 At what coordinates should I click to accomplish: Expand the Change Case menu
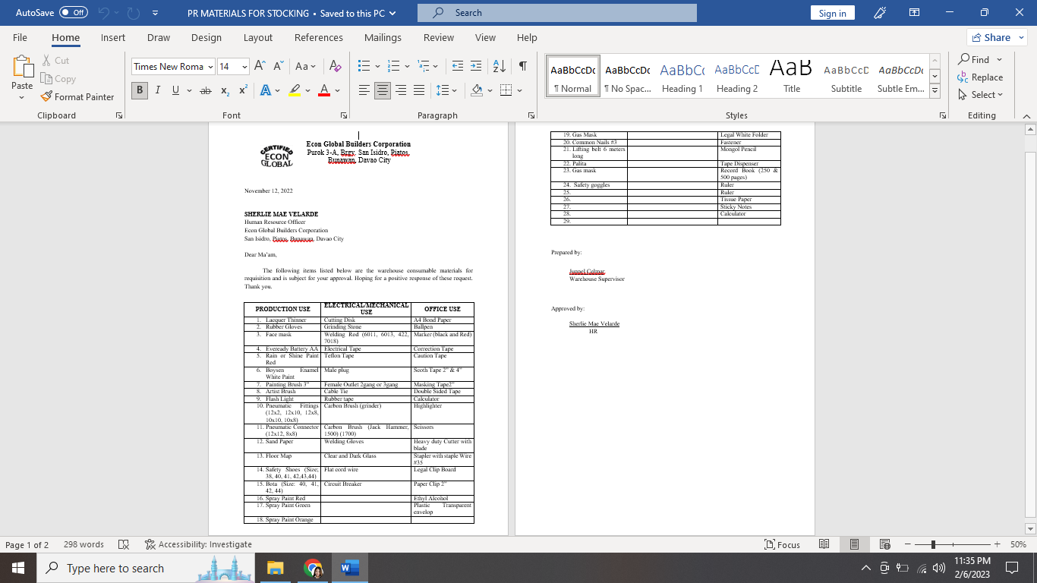(305, 67)
